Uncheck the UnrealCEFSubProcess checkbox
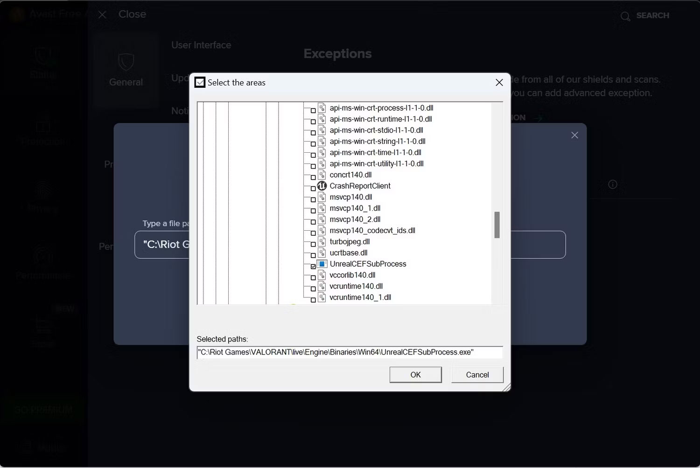This screenshot has height=468, width=700. [313, 266]
